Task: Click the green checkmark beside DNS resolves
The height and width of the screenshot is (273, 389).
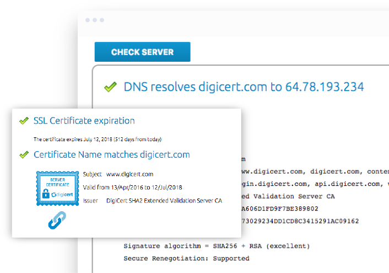Action: pos(110,87)
